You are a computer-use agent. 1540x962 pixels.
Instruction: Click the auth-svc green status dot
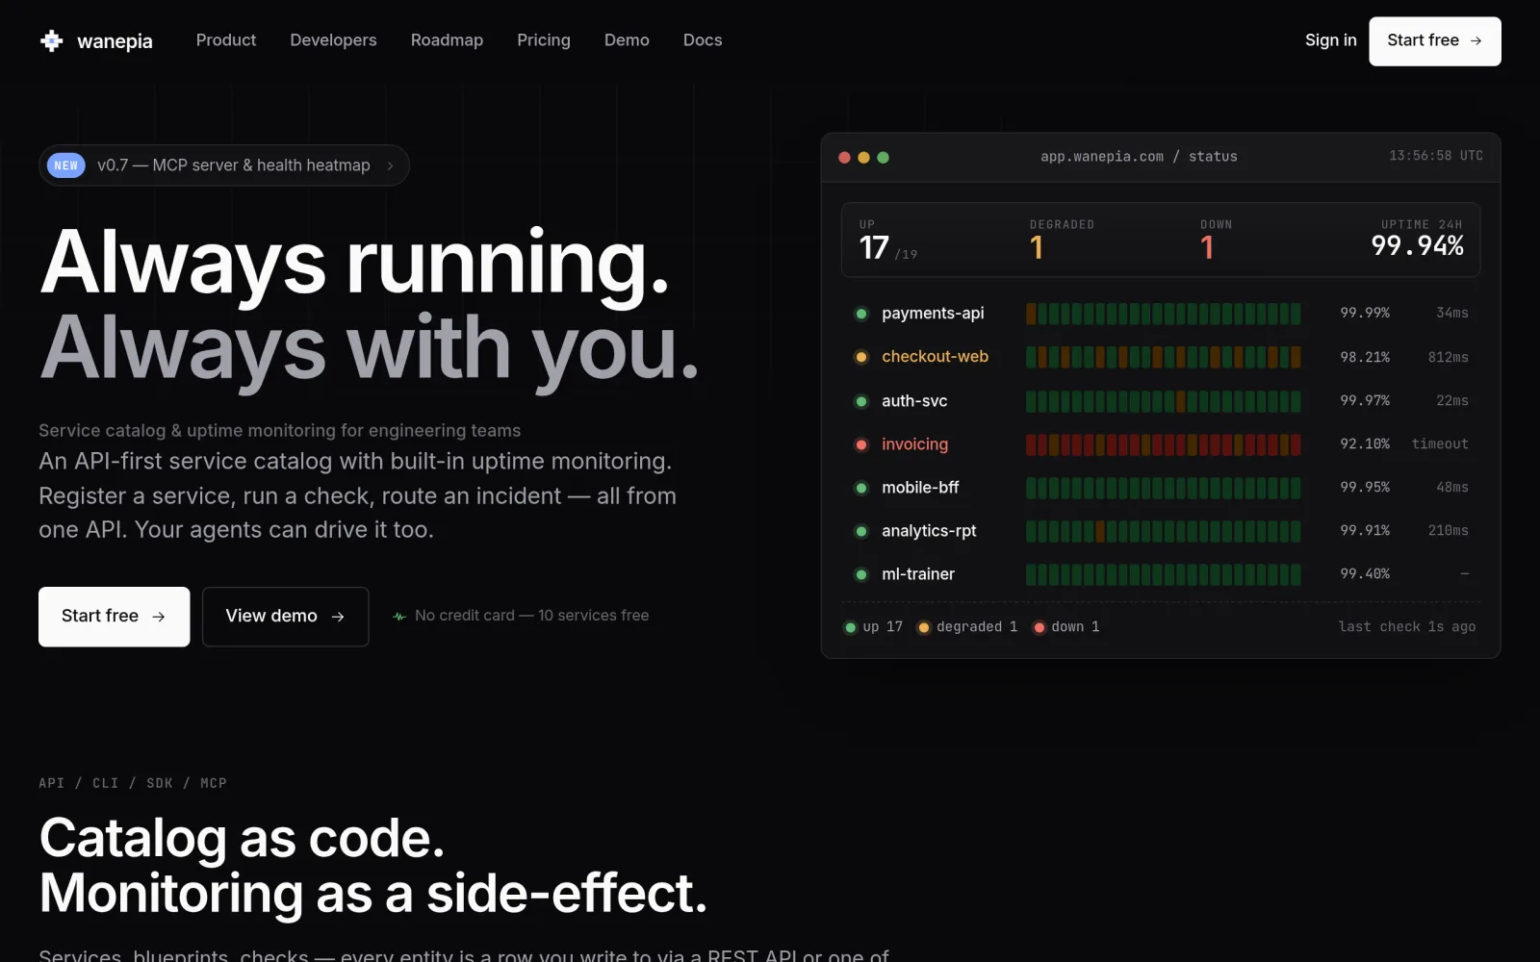click(x=861, y=401)
